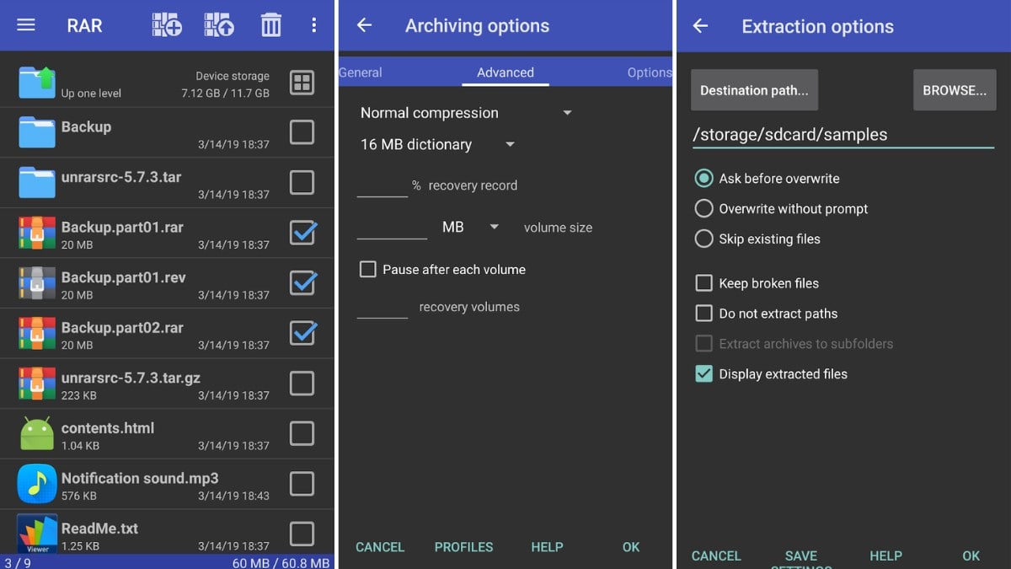Uncheck Backup.part01.rar checkbox

coord(302,232)
